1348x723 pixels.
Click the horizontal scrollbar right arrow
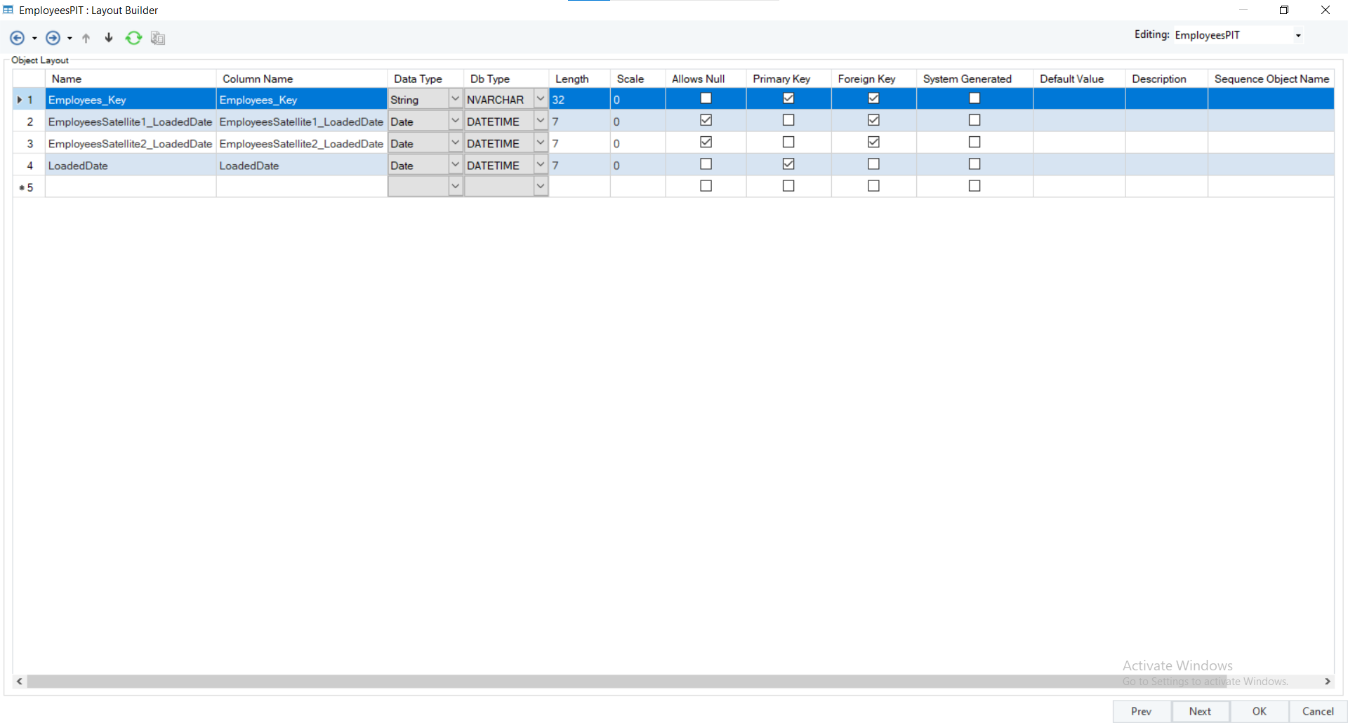tap(1327, 681)
